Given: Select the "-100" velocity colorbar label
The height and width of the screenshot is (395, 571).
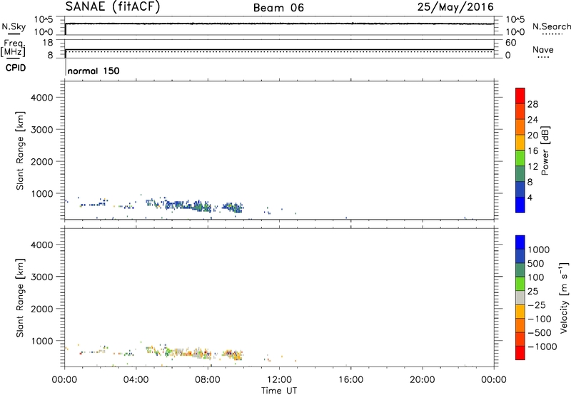Looking at the screenshot, I should click(539, 319).
